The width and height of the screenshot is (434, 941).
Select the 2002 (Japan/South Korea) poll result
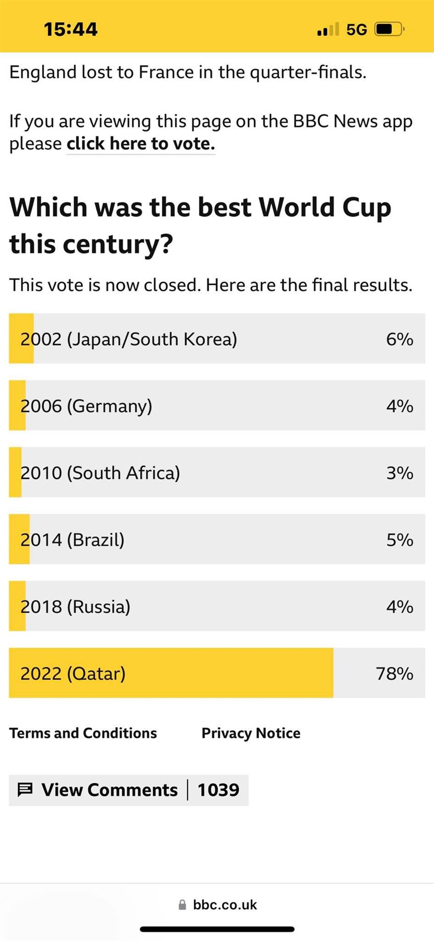[x=217, y=339]
